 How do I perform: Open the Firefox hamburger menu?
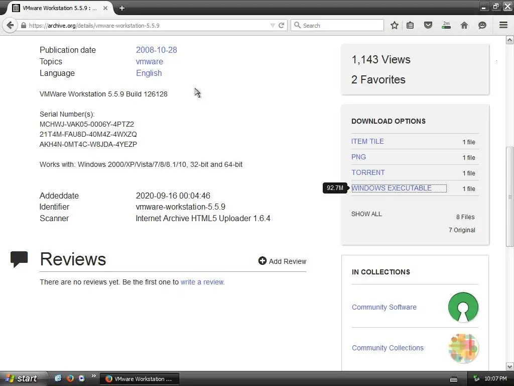tap(503, 25)
